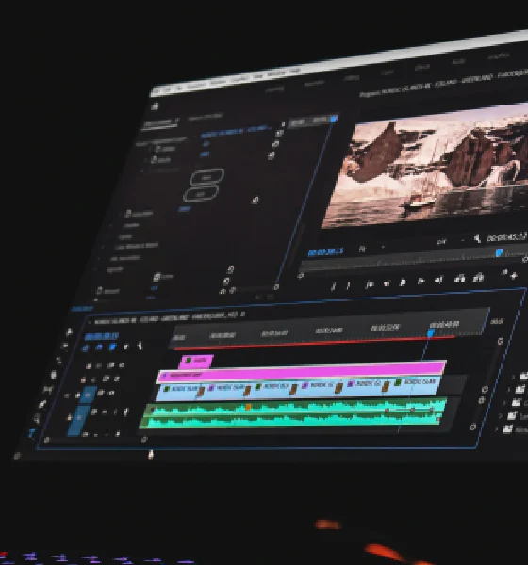Open the Button Editor plus icon
Viewport: 528px width, 565px height.
(x=514, y=276)
